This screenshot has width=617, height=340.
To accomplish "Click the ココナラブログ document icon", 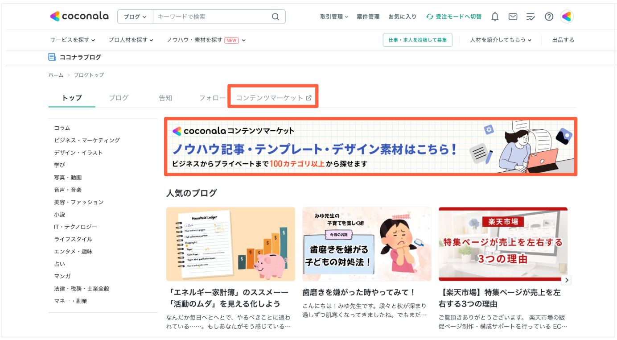I will click(x=52, y=57).
